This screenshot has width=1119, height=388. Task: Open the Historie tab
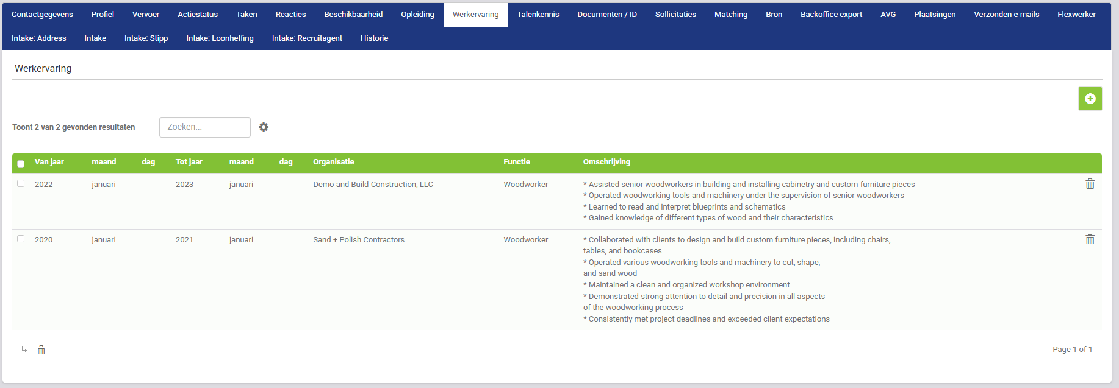click(374, 38)
